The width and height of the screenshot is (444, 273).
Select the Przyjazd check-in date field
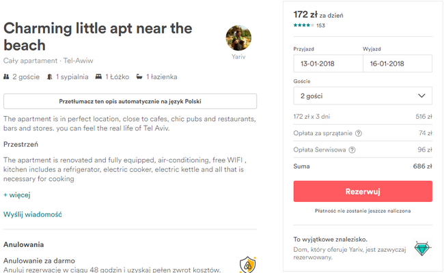tap(328, 63)
